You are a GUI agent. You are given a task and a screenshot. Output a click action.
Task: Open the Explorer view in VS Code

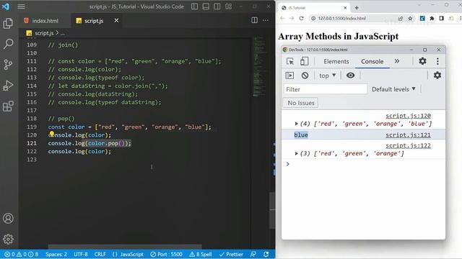pos(8,24)
